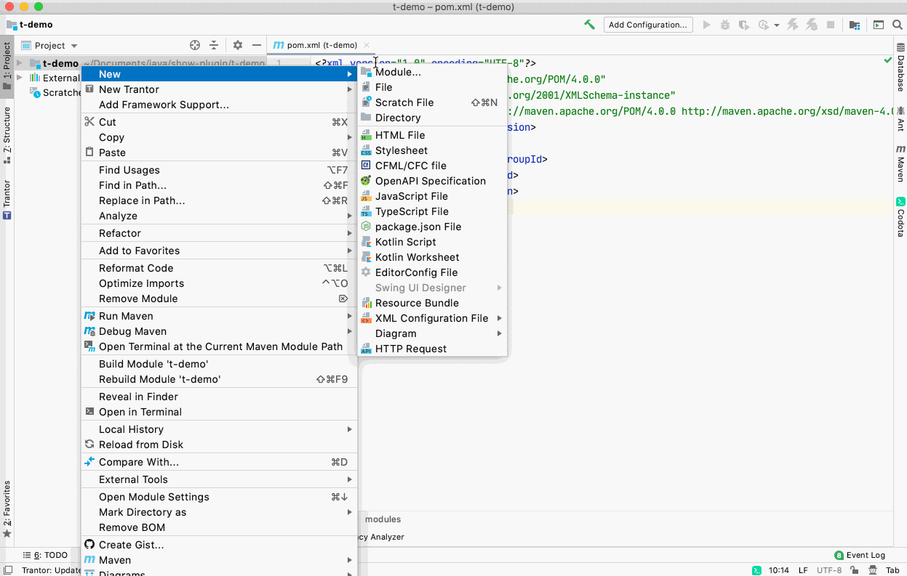907x576 pixels.
Task: Select Find Usages in context menu
Action: [x=219, y=170]
